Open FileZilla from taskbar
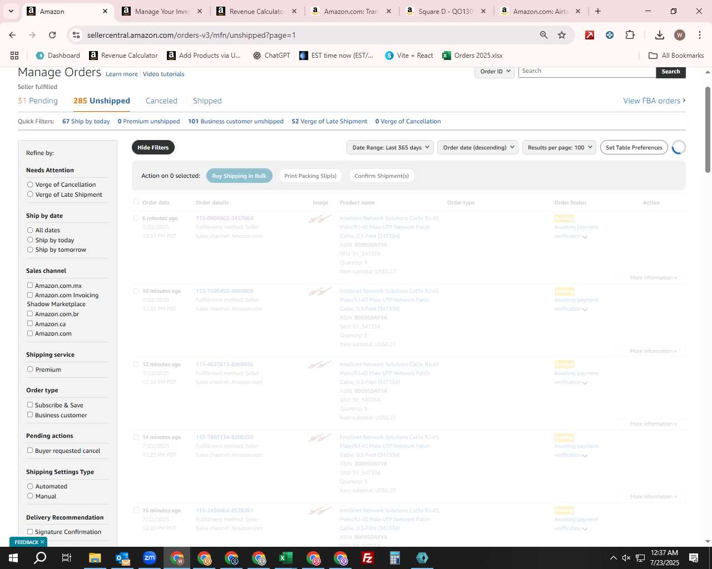The width and height of the screenshot is (712, 569). (368, 558)
